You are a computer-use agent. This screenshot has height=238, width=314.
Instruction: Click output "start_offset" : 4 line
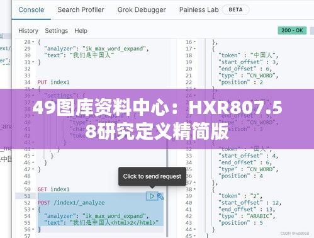(249, 156)
